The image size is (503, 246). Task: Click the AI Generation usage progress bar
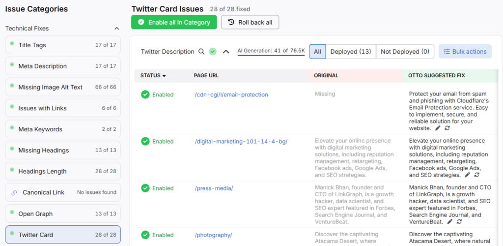(x=271, y=55)
